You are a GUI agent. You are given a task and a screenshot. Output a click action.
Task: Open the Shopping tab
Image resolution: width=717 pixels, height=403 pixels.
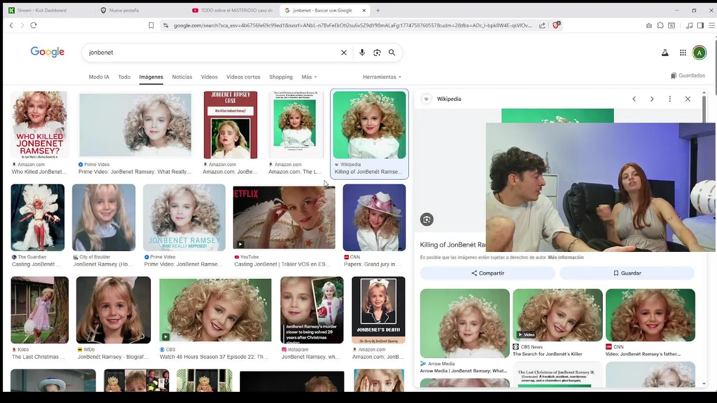[x=281, y=77]
